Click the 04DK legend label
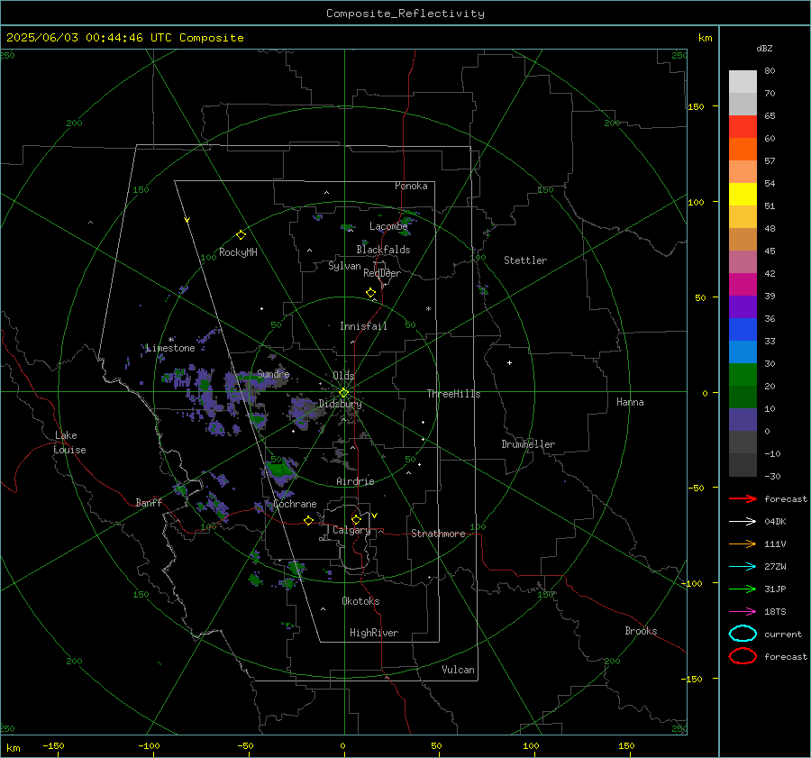The image size is (811, 758). (775, 522)
